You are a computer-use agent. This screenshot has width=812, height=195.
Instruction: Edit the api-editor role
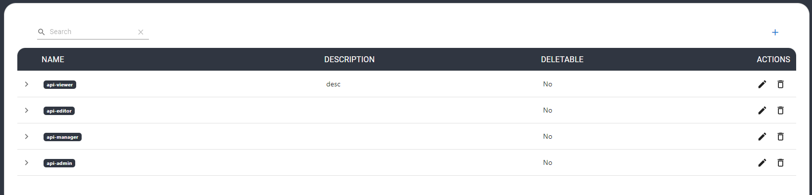pos(762,111)
